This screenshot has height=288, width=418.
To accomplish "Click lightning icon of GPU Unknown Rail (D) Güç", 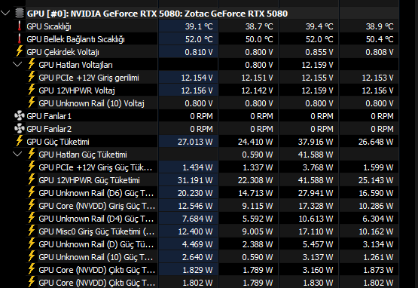I will 32,244.
